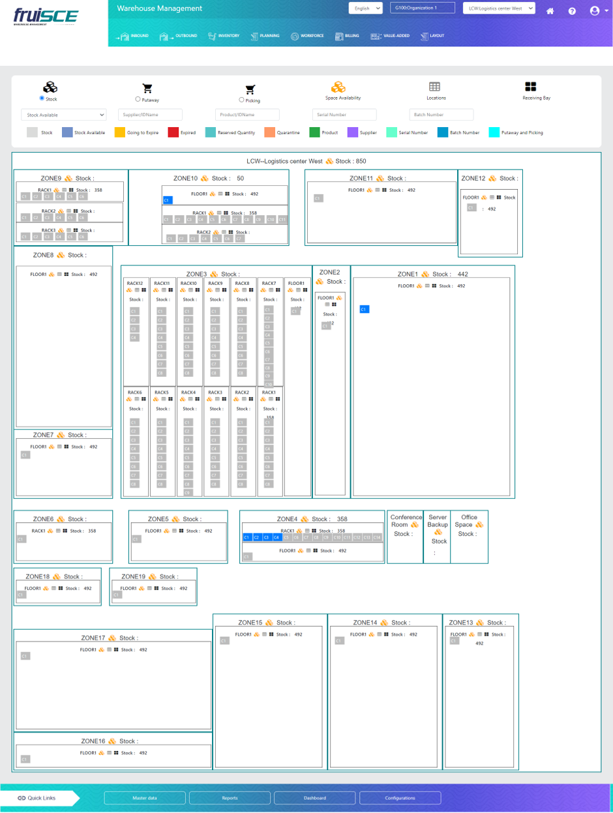Click space availability icon beside ZONE17

[x=112, y=638]
